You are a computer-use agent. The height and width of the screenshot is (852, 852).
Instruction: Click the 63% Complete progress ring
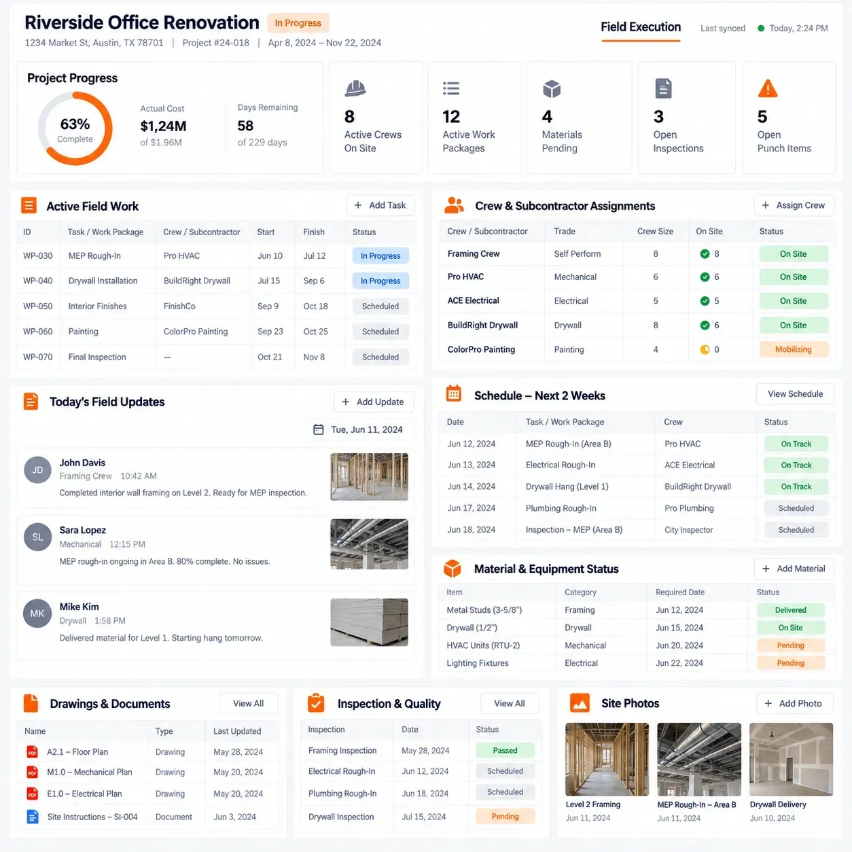[x=75, y=129]
